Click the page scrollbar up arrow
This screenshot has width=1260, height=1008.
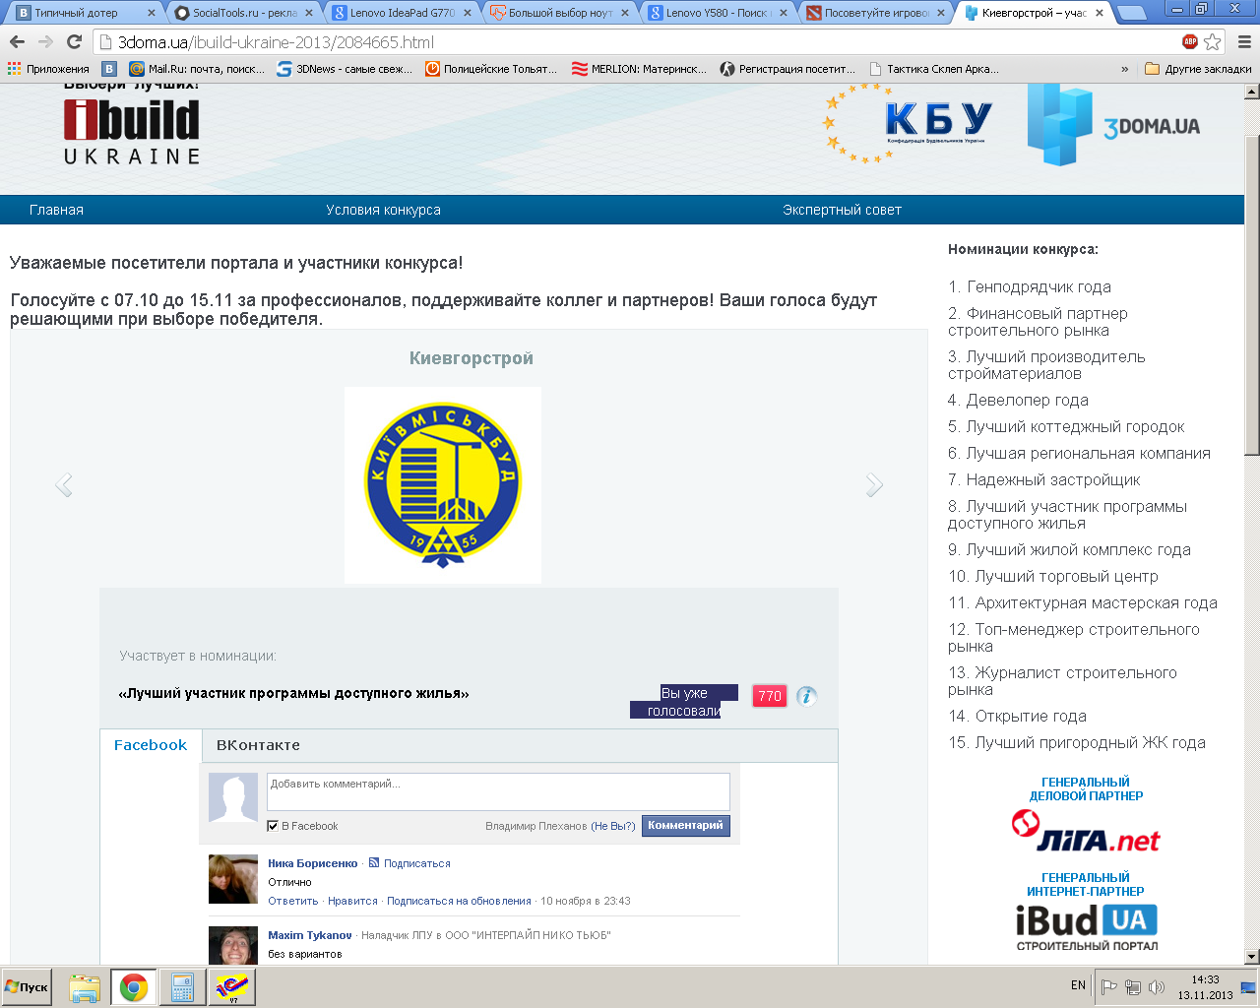(1252, 93)
